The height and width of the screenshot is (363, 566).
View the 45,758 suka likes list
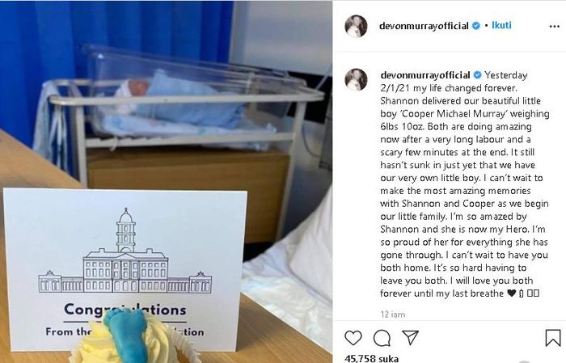point(372,359)
